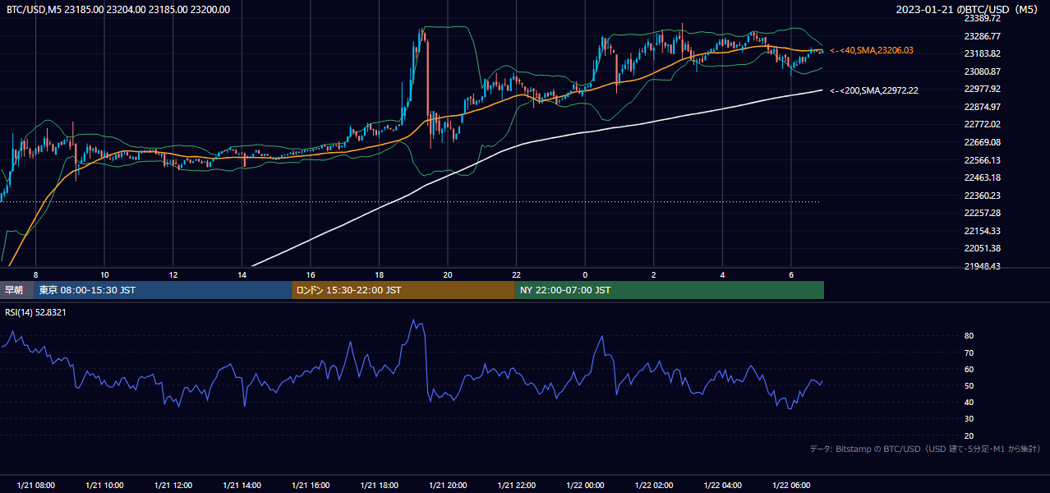1050x493 pixels.
Task: Click price axis value 23183.82
Action: [x=982, y=53]
